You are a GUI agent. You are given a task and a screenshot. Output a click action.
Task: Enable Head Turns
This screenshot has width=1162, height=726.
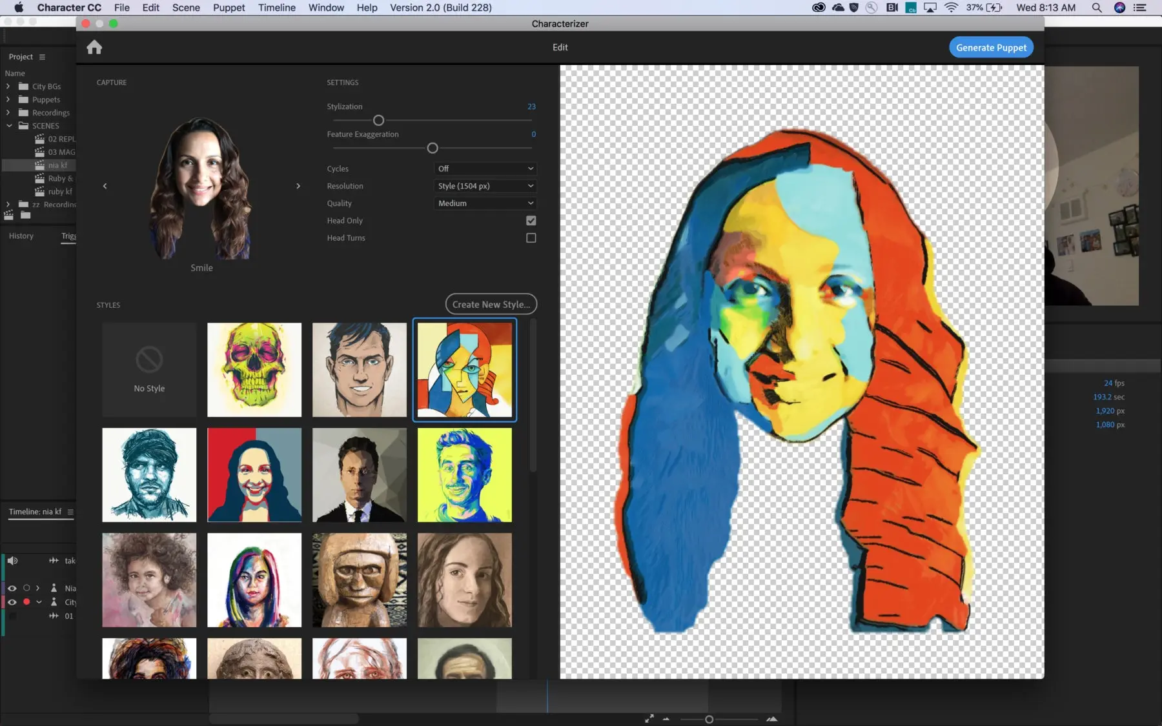click(531, 237)
